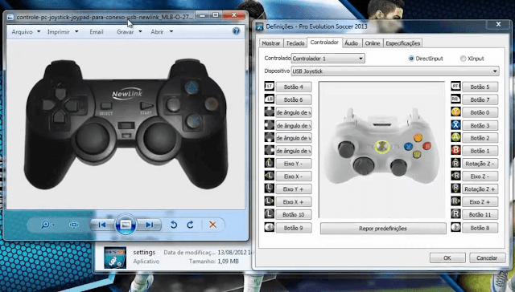Screen dimensions: 515x292
Task: Switch to the Mostrar tab
Action: click(x=271, y=43)
